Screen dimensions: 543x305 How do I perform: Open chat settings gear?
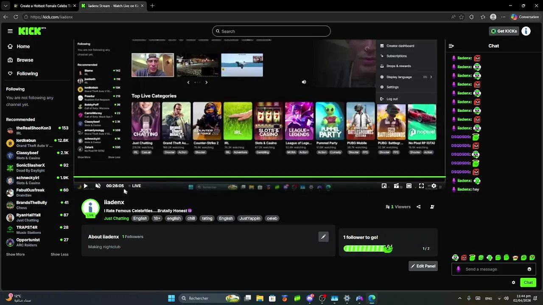(x=513, y=282)
